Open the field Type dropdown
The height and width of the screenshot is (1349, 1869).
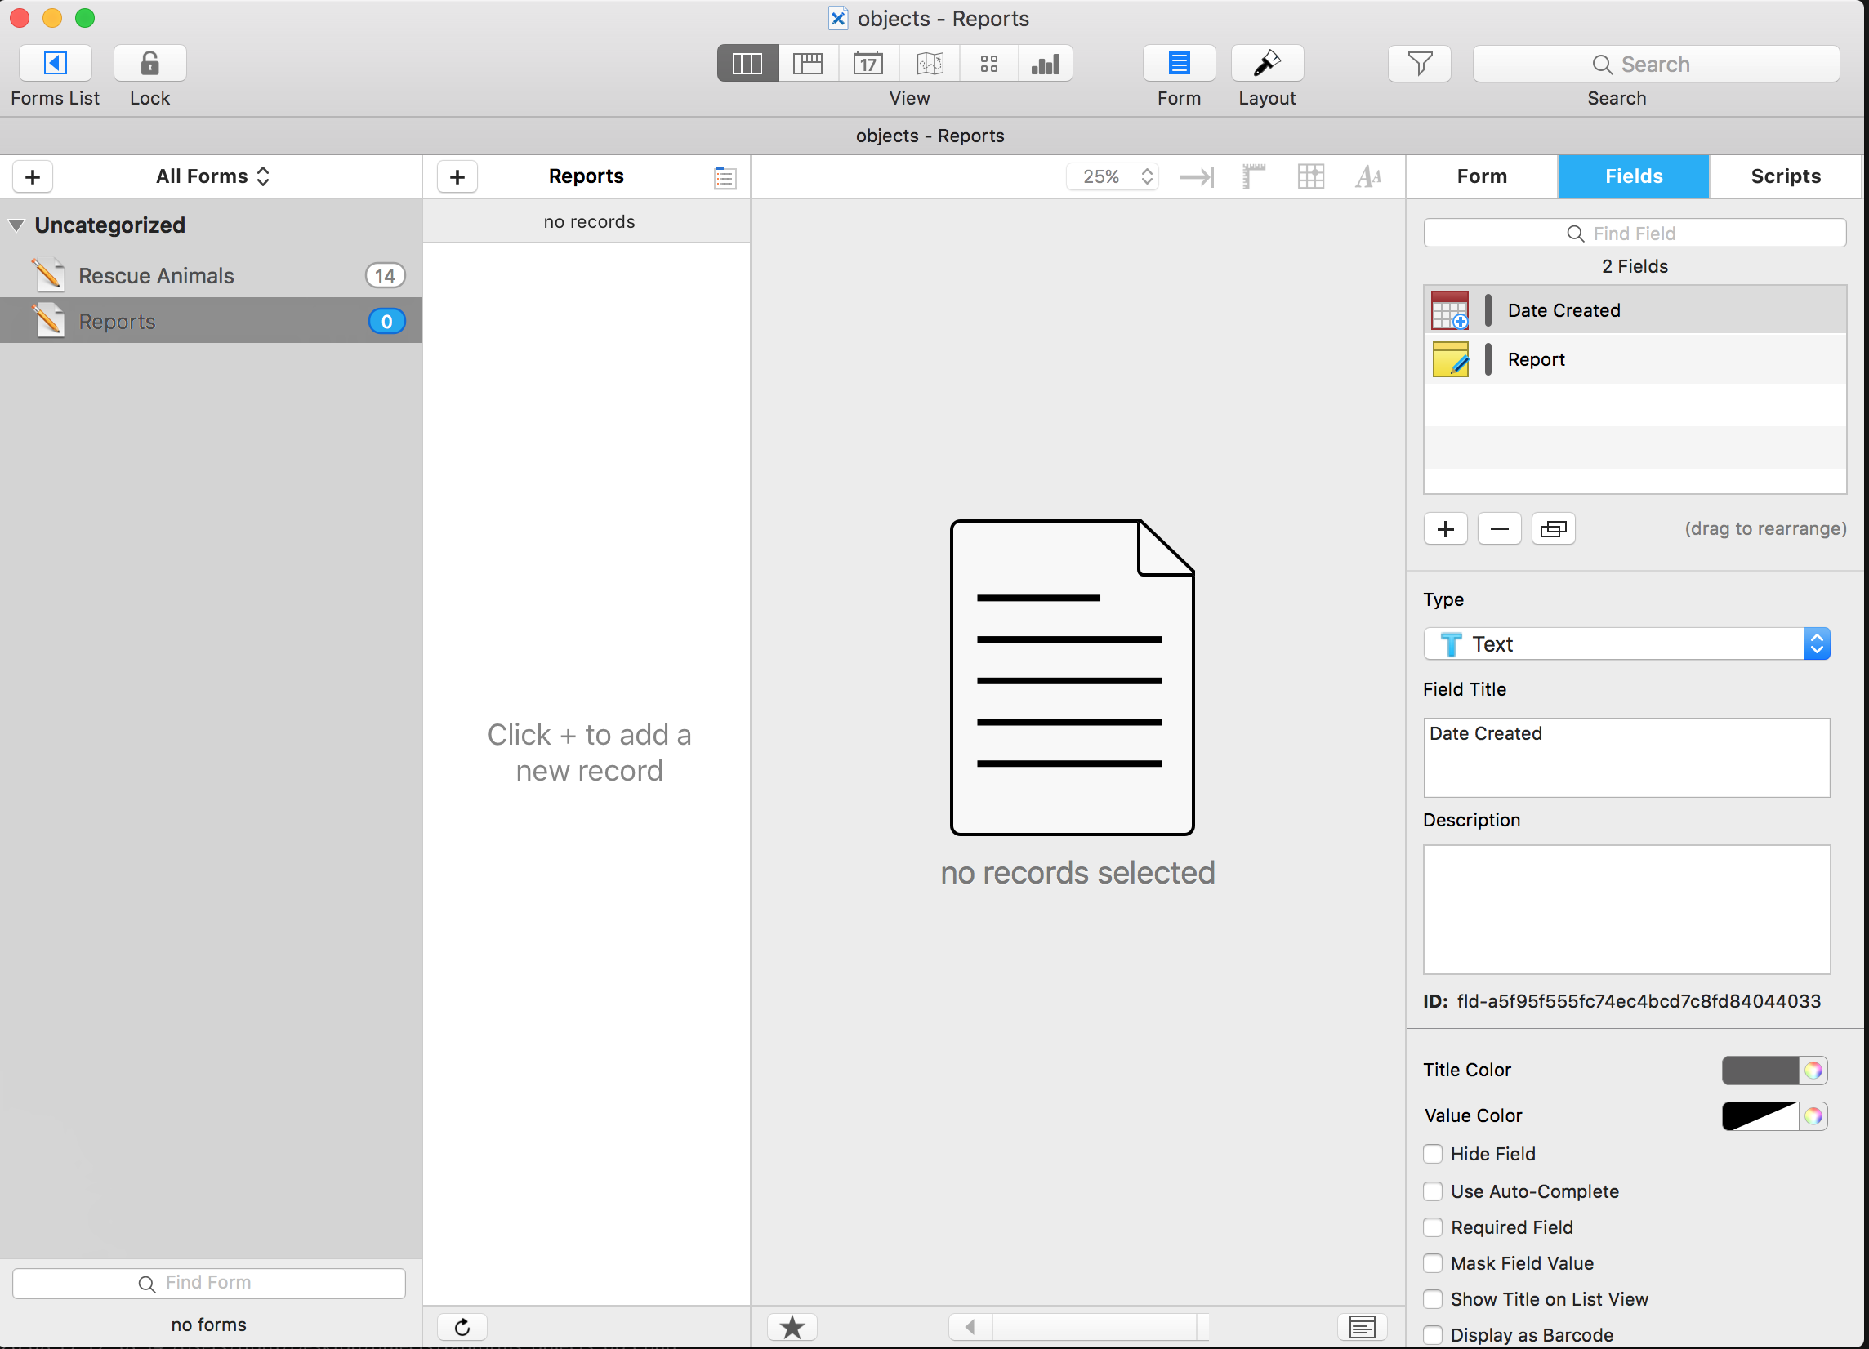click(1626, 644)
